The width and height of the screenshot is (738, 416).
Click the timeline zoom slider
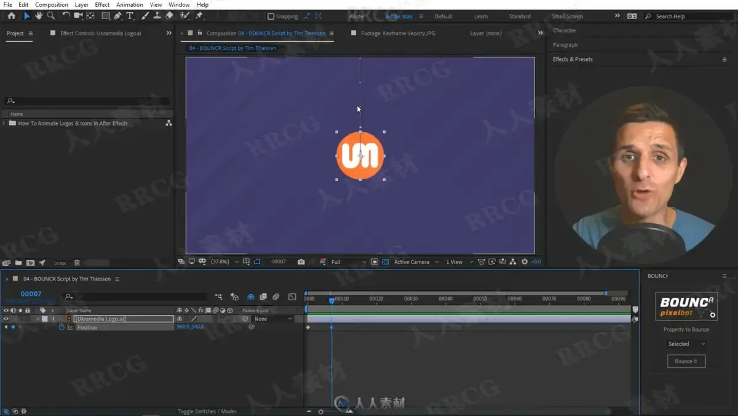[x=320, y=411]
